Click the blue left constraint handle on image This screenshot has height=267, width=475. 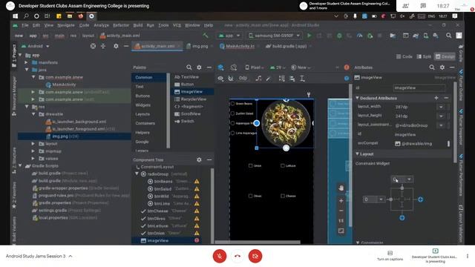point(257,123)
